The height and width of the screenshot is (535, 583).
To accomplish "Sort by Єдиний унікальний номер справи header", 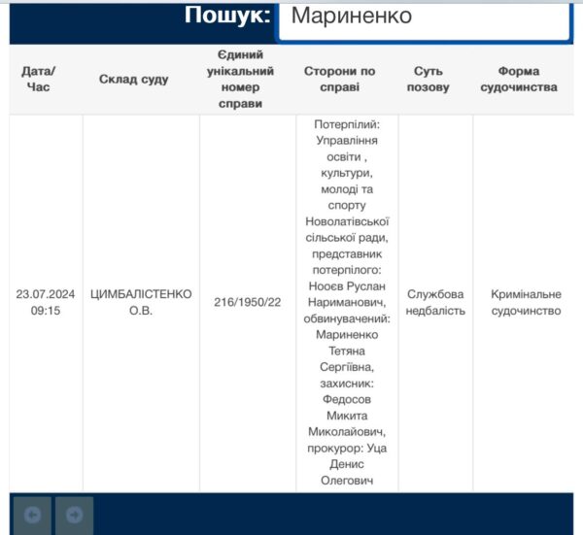I will pos(248,80).
